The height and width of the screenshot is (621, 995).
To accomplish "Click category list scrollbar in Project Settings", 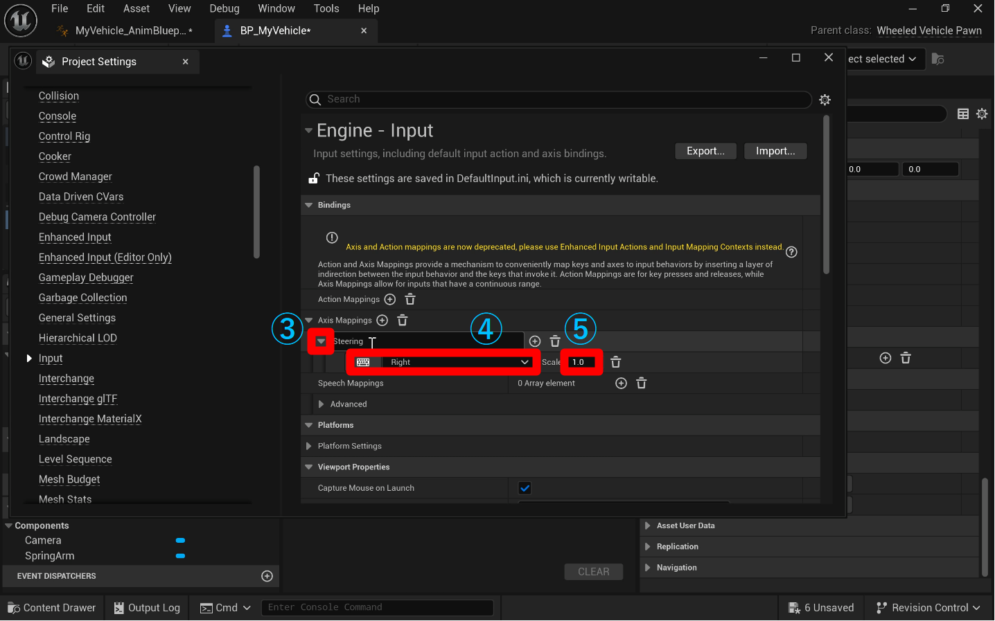I will [256, 212].
